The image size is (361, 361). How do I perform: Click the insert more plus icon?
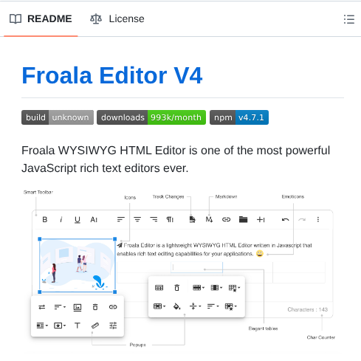(x=261, y=219)
